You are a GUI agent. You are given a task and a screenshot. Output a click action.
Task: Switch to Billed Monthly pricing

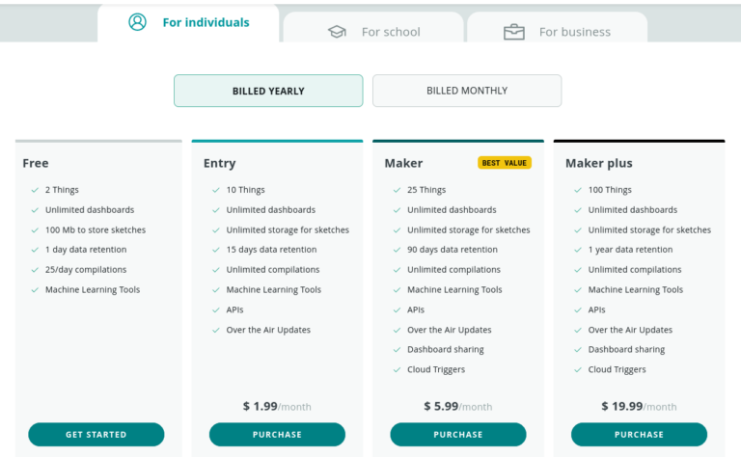click(x=467, y=91)
